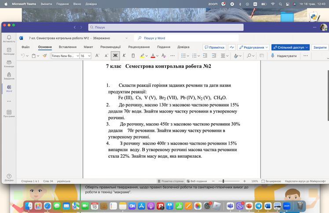Apply the red font color
The height and width of the screenshot is (213, 329).
pyautogui.click(x=153, y=56)
